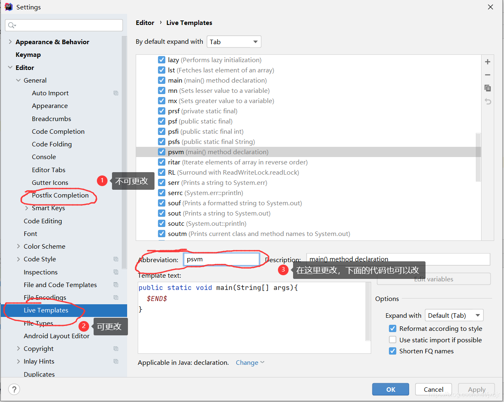Expand the Smart Keys node
504x402 pixels.
27,208
